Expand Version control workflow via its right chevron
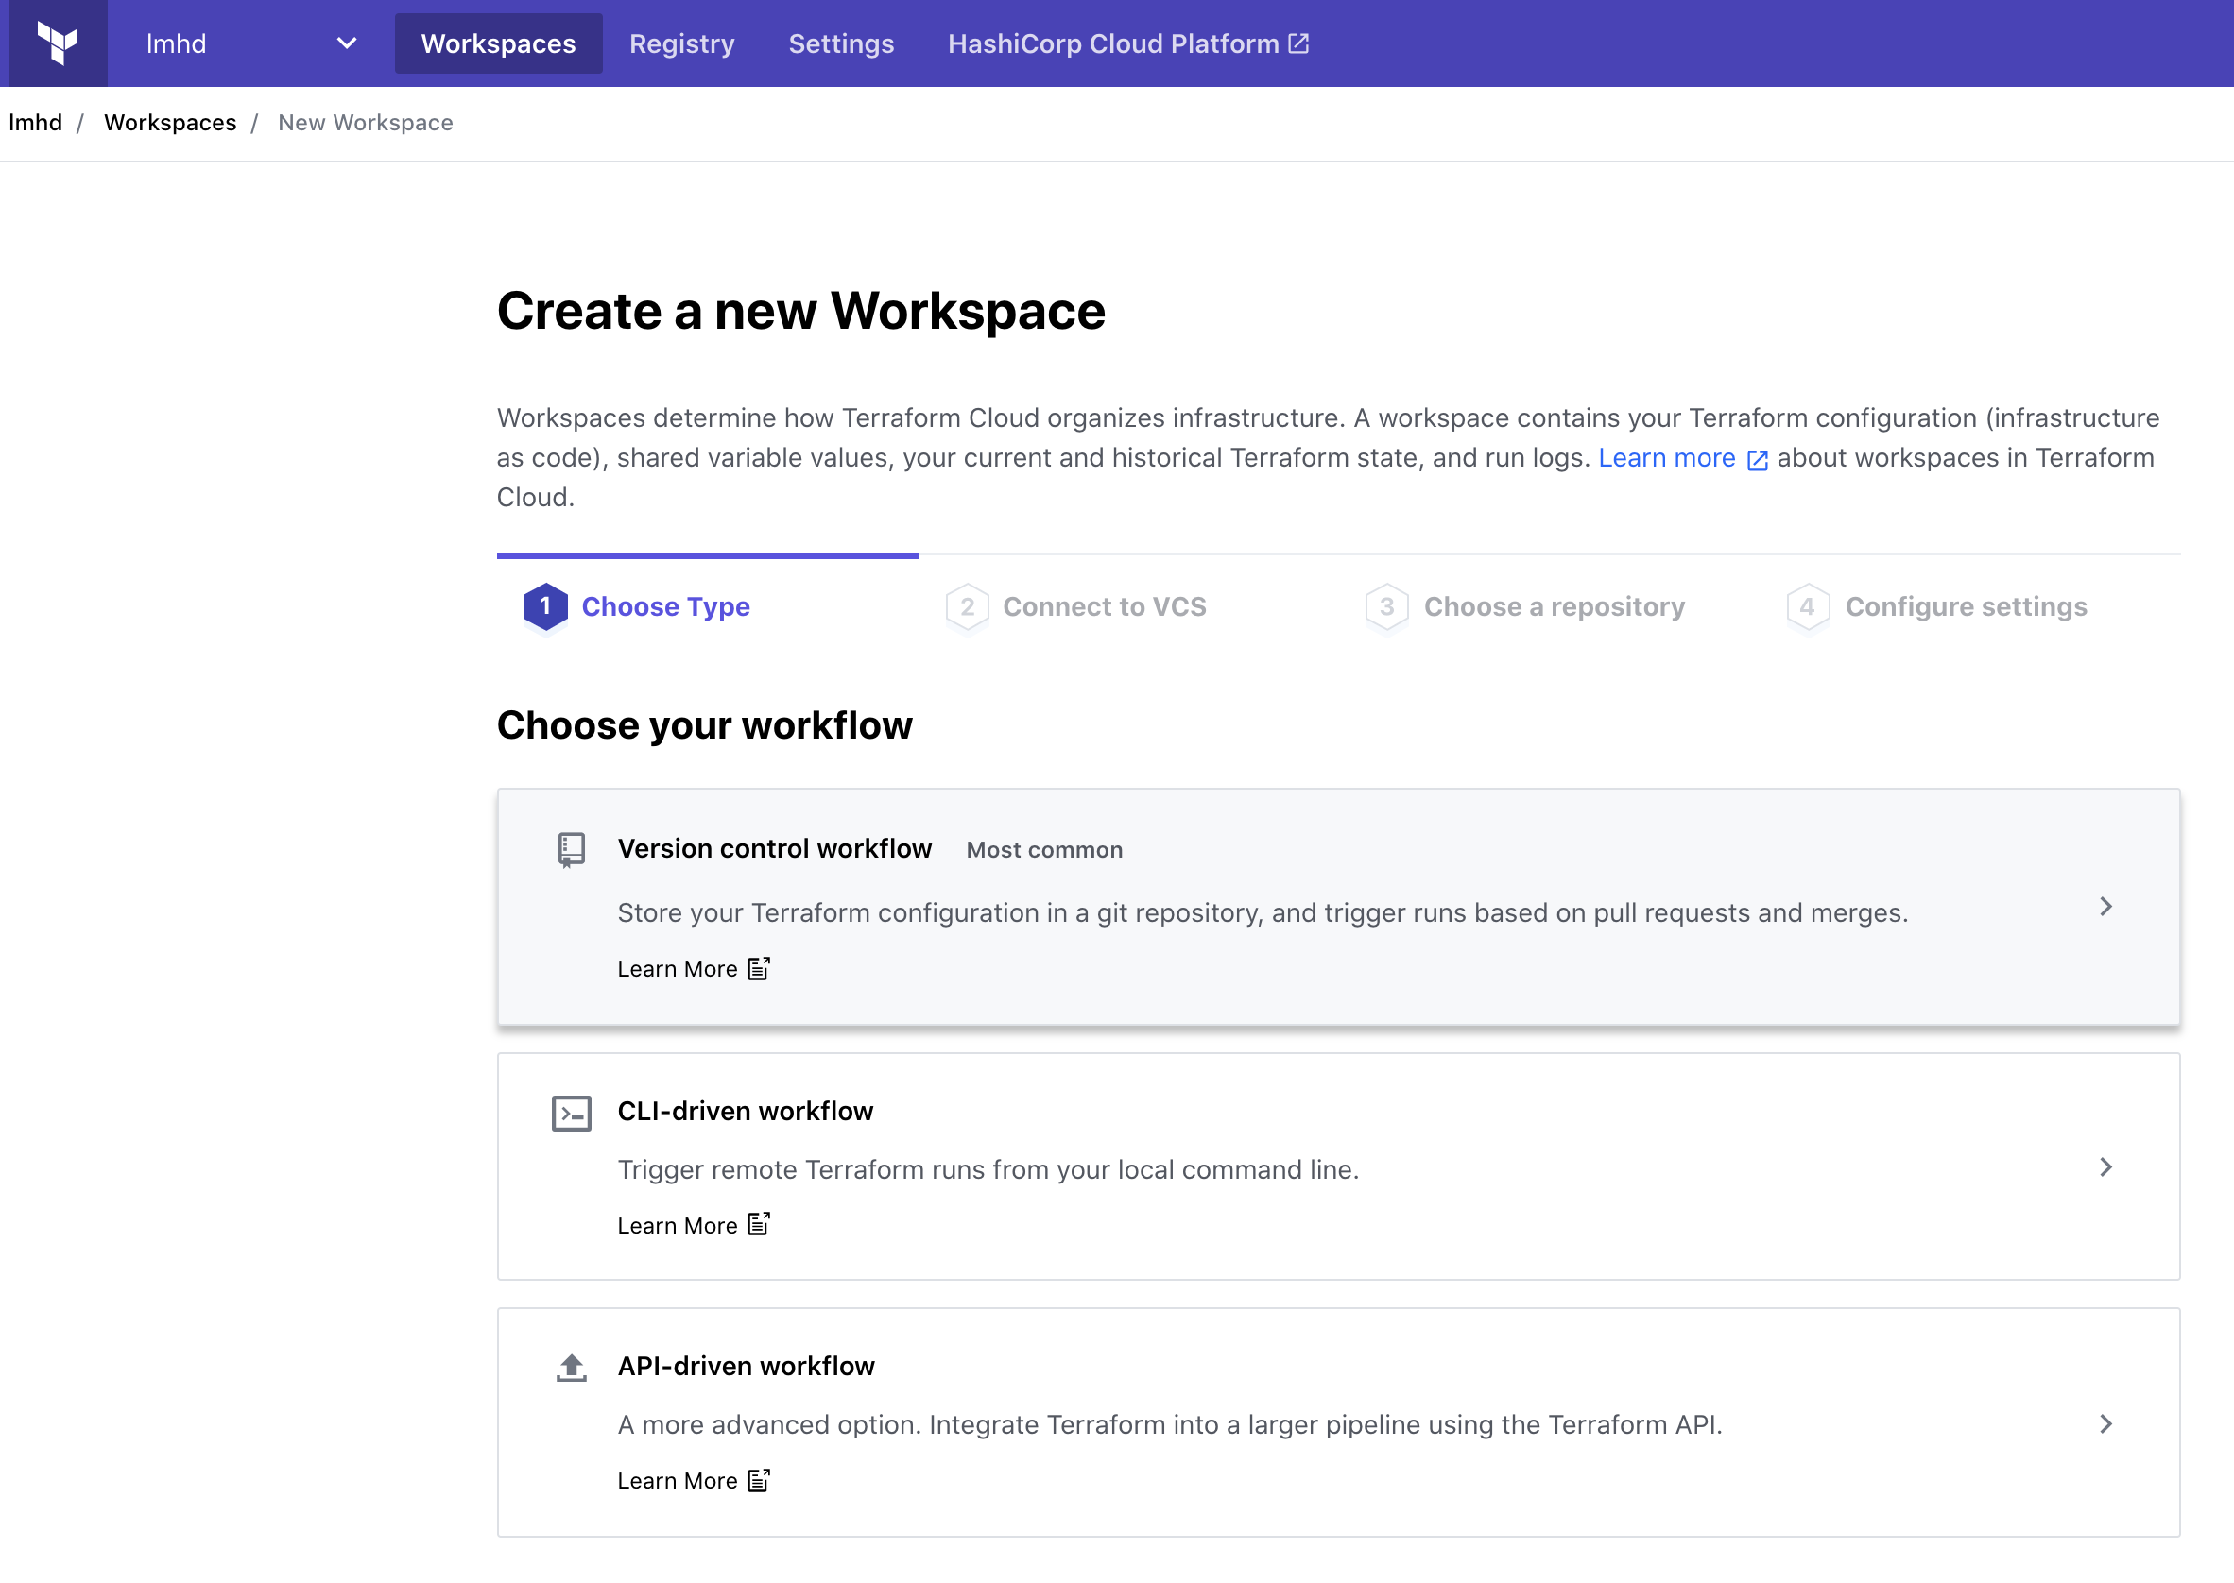Image resolution: width=2234 pixels, height=1583 pixels. (x=2105, y=907)
